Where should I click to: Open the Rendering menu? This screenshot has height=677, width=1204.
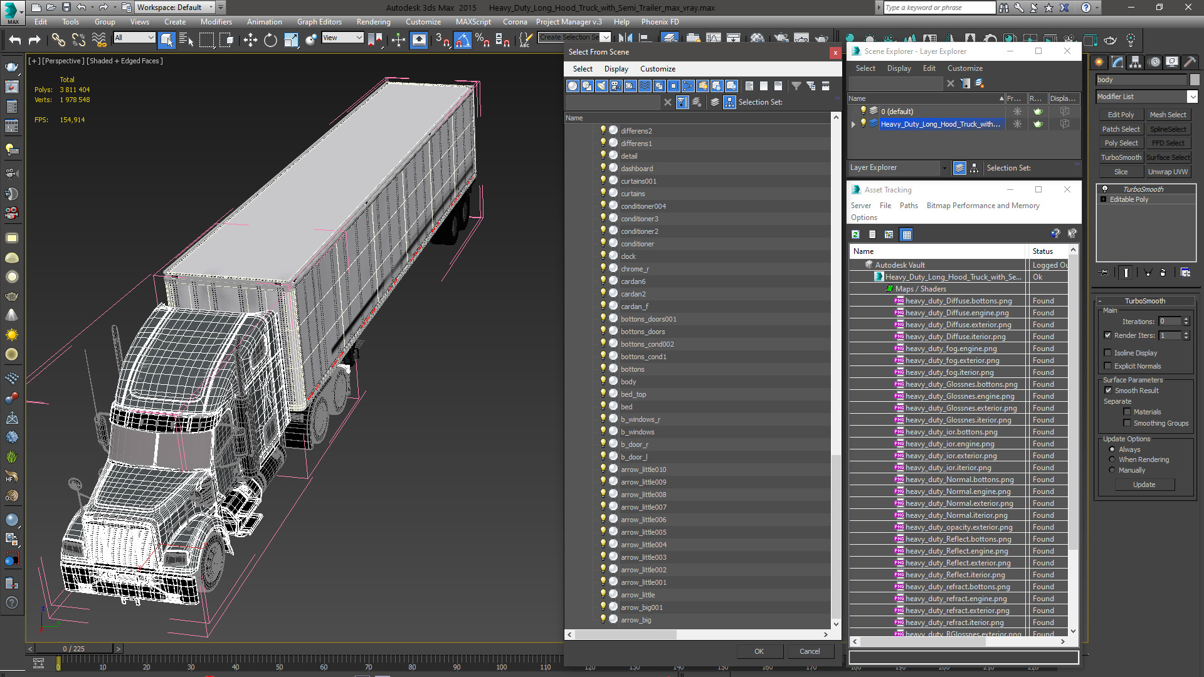[x=373, y=22]
